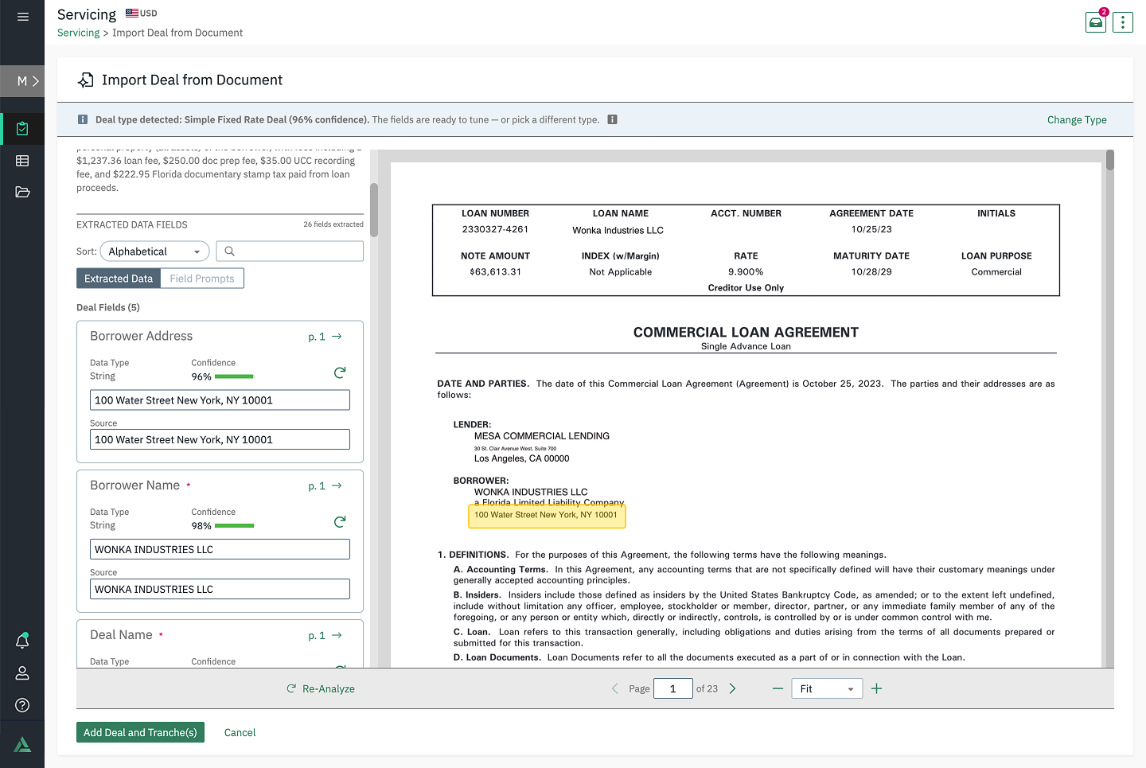Image resolution: width=1146 pixels, height=768 pixels.
Task: Click the USD currency flag indicator
Action: click(x=142, y=13)
